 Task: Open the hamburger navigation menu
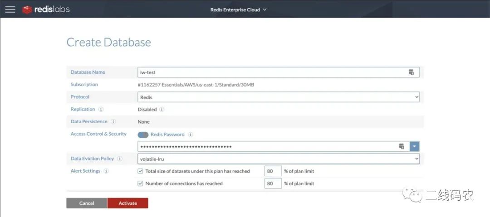tap(10, 10)
